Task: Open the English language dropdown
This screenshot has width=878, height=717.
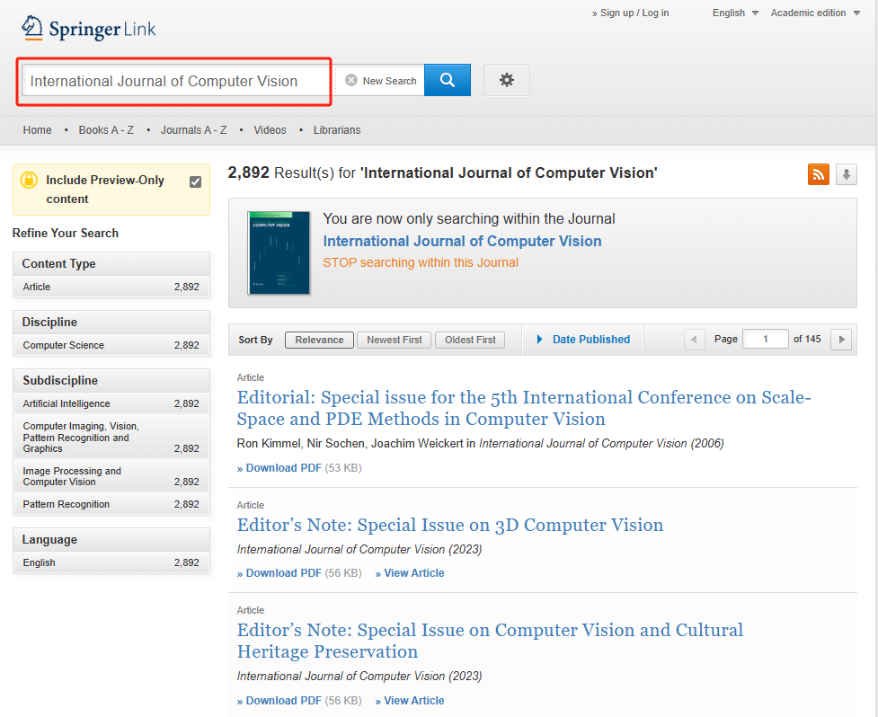Action: [x=734, y=13]
